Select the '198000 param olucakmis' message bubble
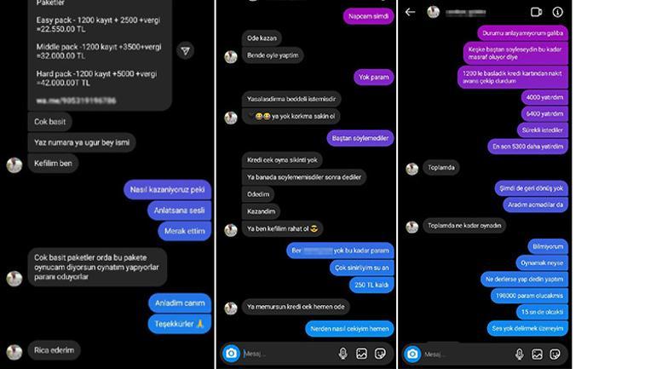656x369 pixels. 529,296
